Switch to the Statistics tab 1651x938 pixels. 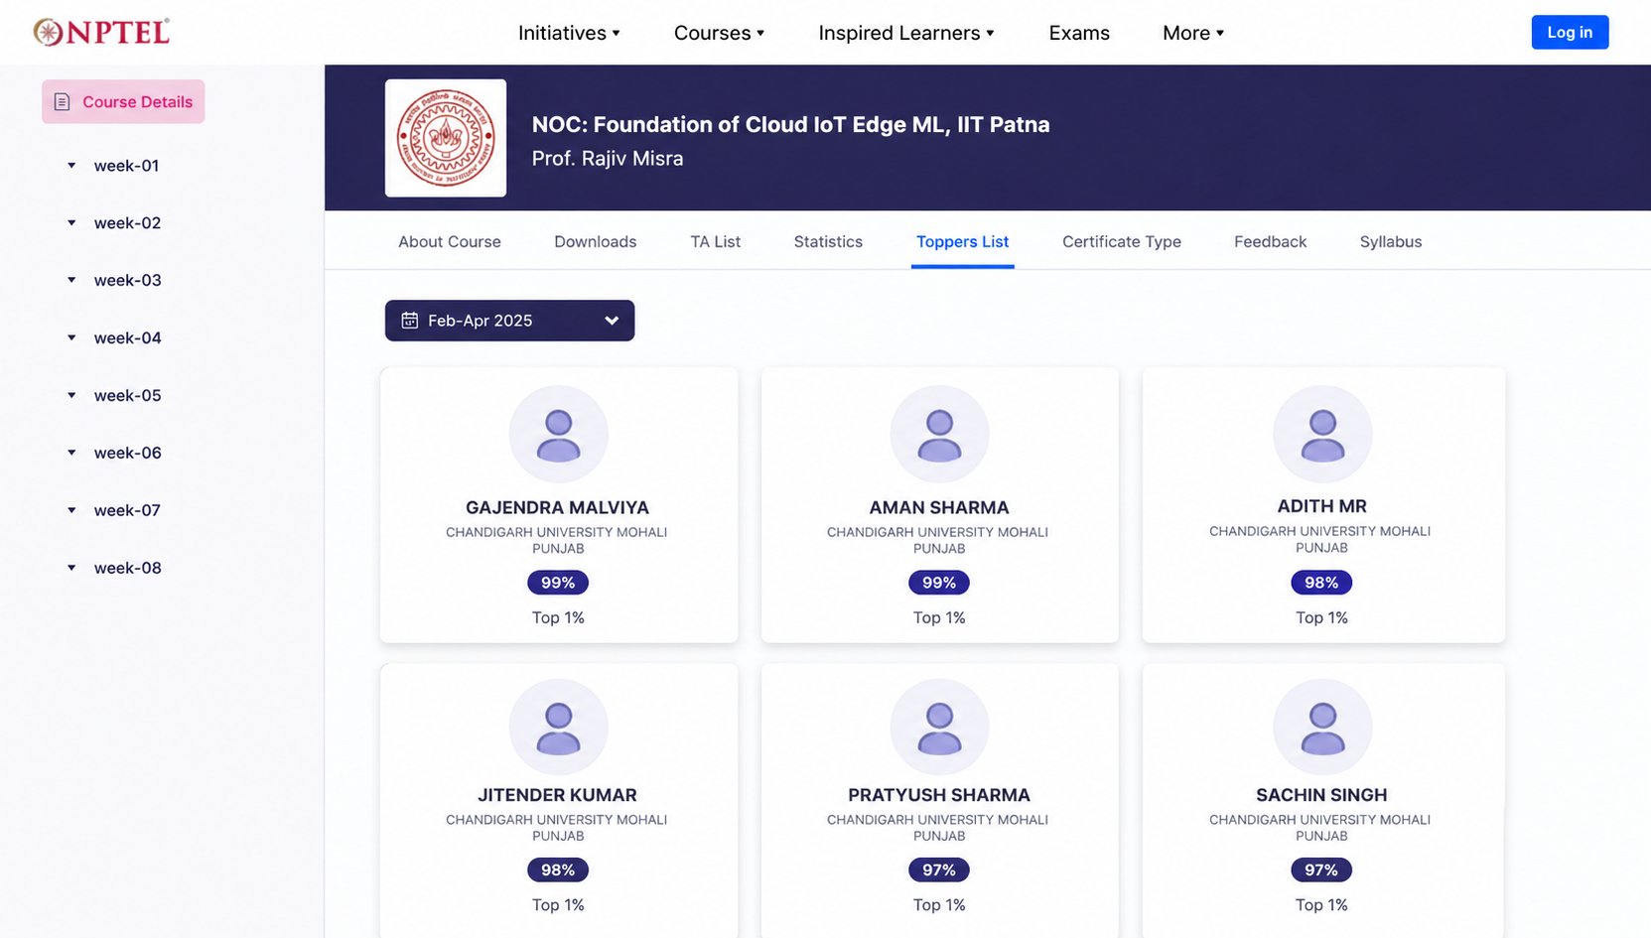pos(828,241)
